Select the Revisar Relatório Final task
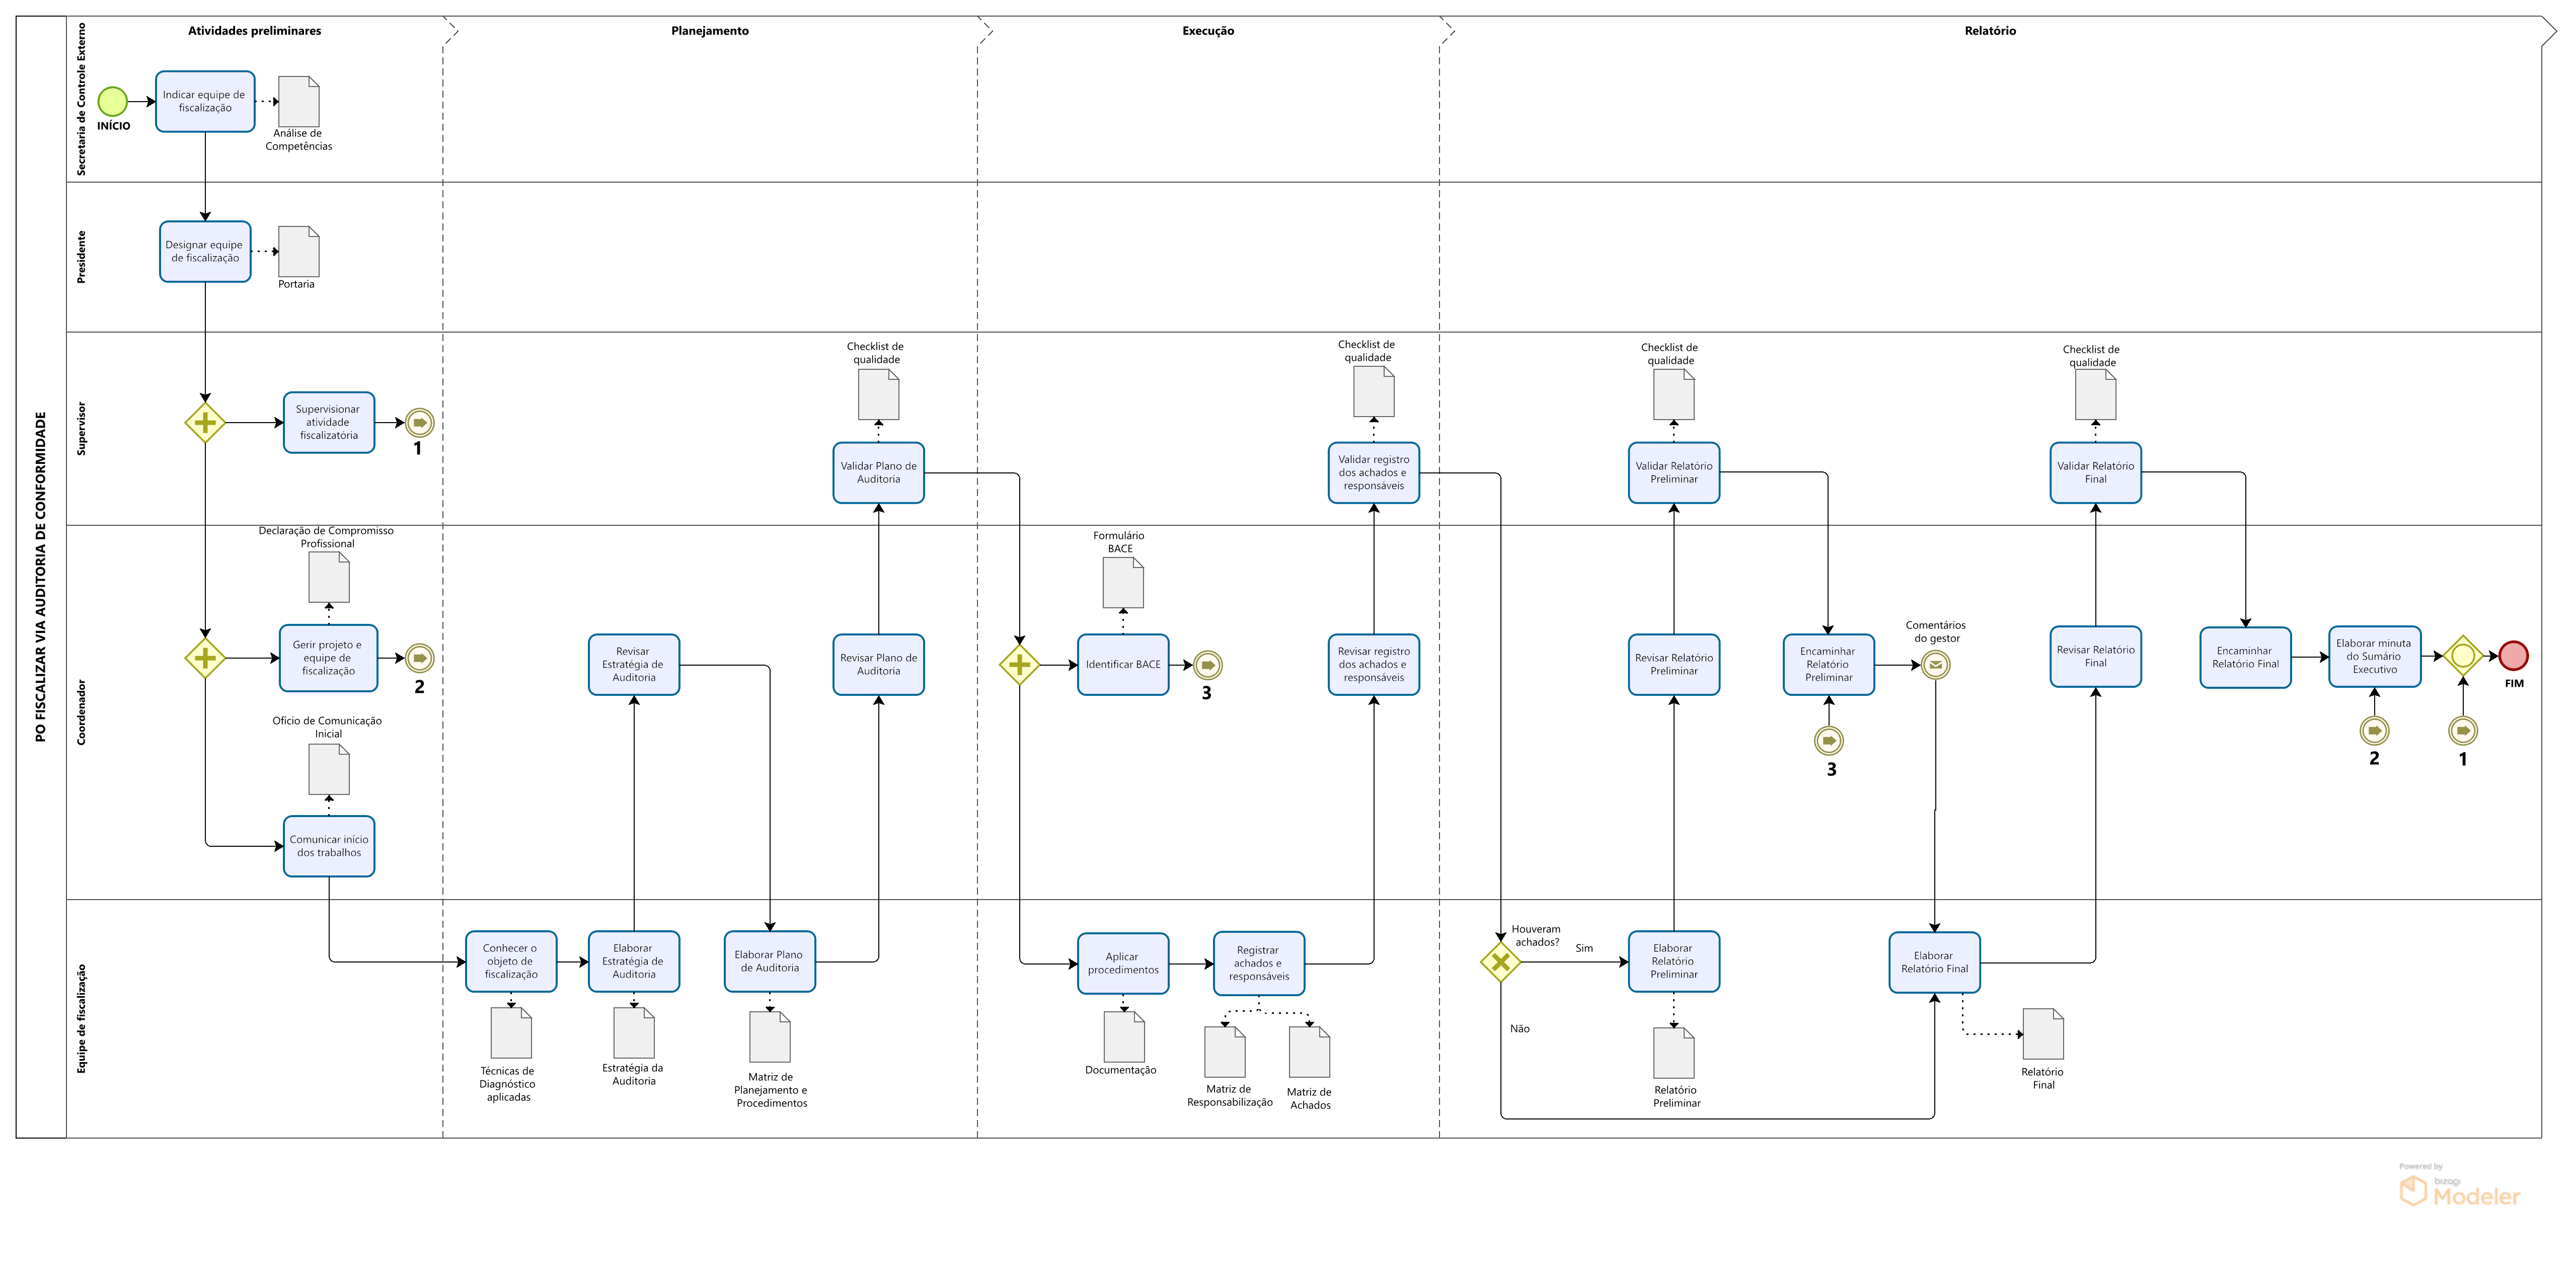Image resolution: width=2576 pixels, height=1285 pixels. point(2096,657)
